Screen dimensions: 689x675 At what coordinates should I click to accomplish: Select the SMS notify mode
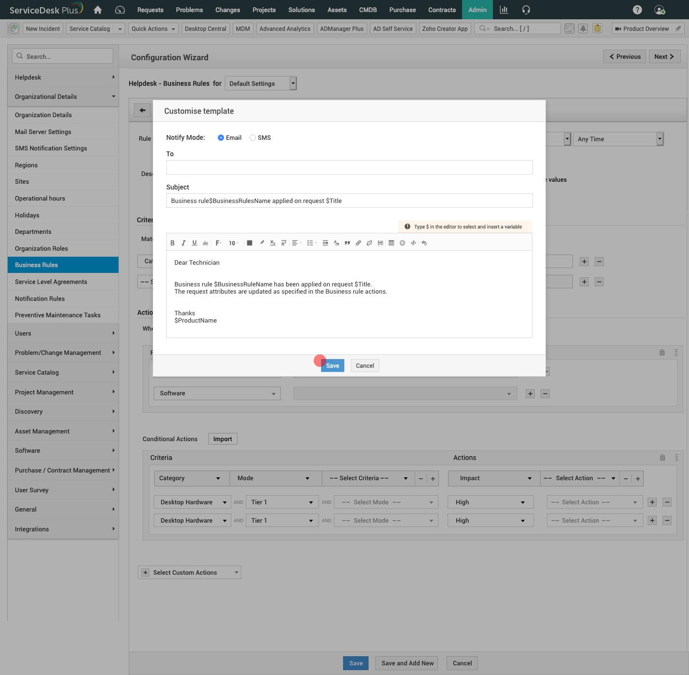pos(252,138)
